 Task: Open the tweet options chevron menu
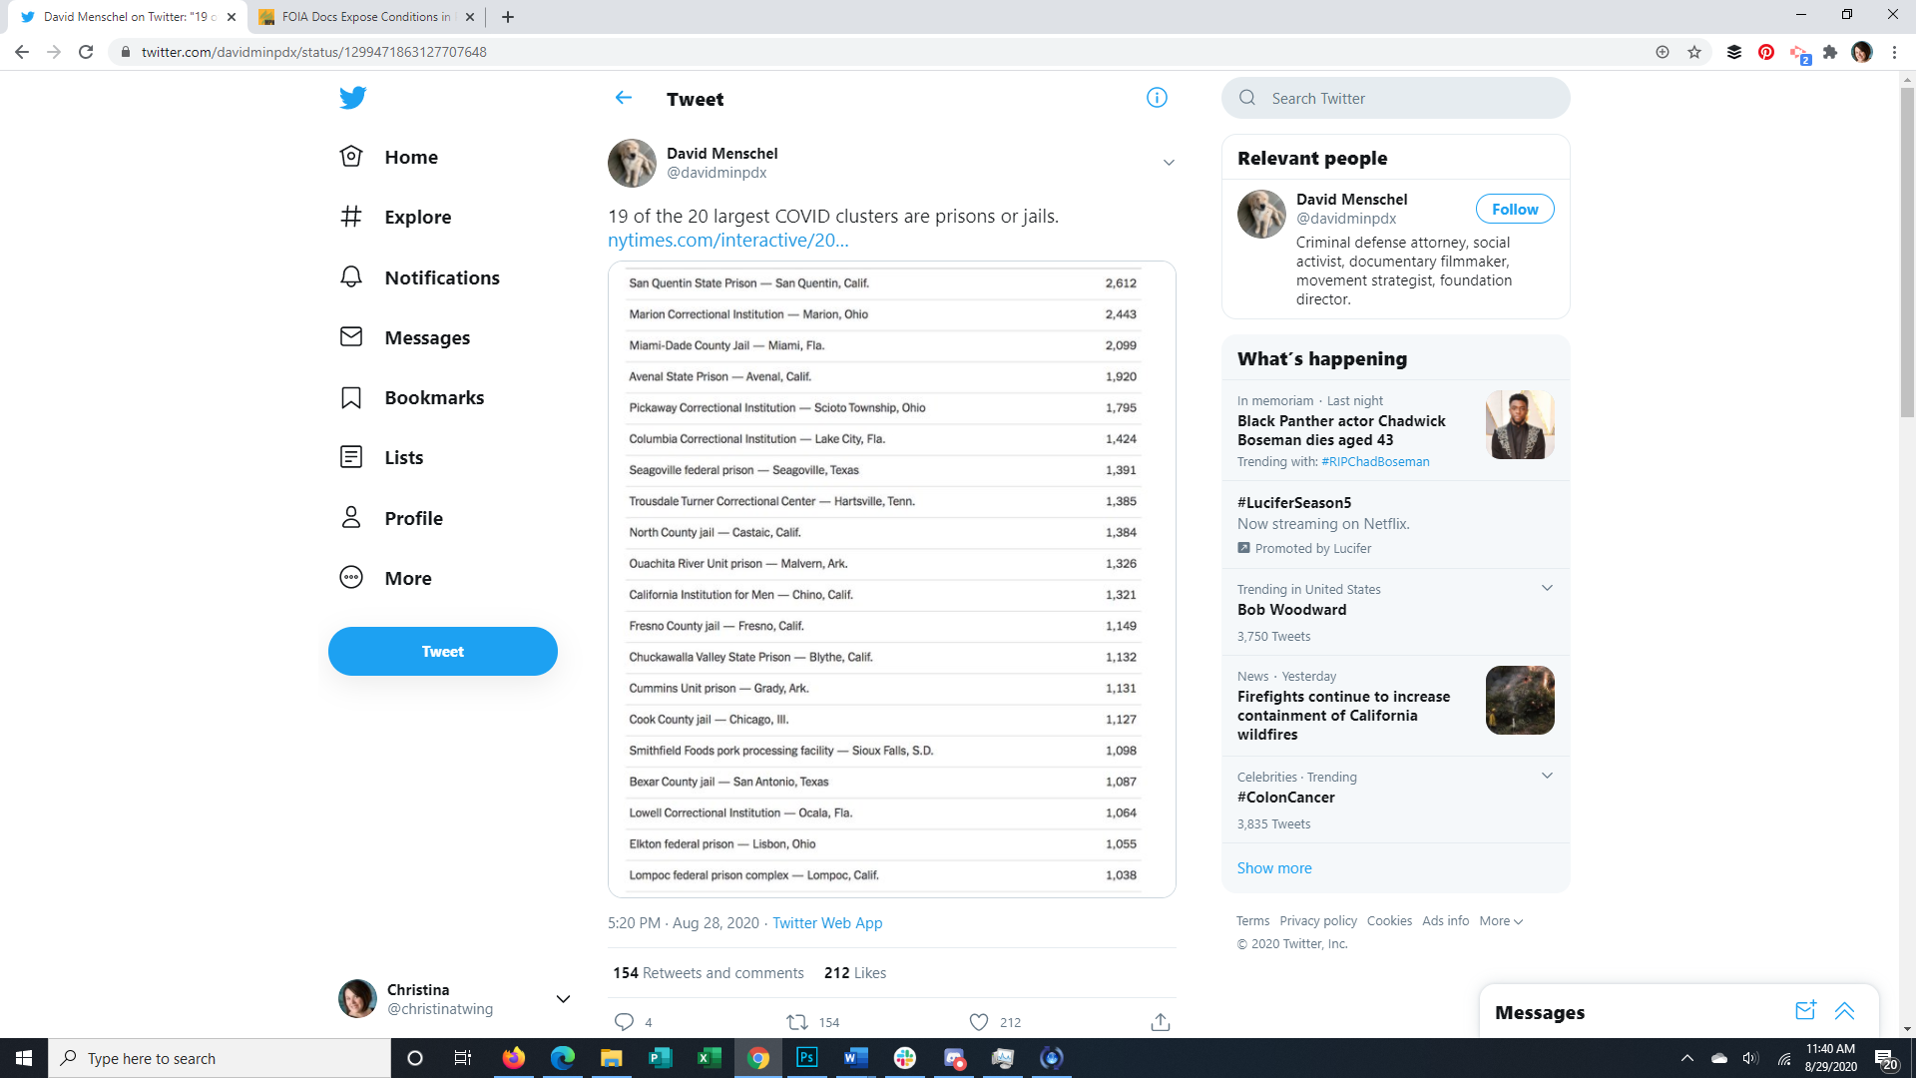coord(1169,163)
